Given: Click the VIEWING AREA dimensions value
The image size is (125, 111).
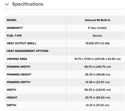Looking at the screenshot, I should tap(97, 59).
